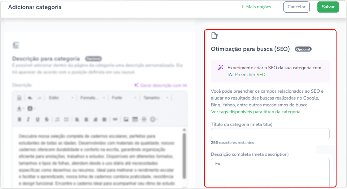Image resolution: width=347 pixels, height=189 pixels.
Task: Center align text
Action: pyautogui.click(x=86, y=119)
